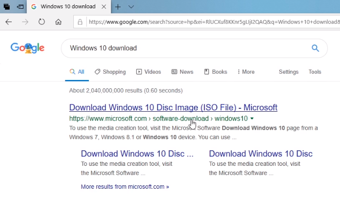Open Google search Settings
This screenshot has height=198, width=340.
pos(288,72)
